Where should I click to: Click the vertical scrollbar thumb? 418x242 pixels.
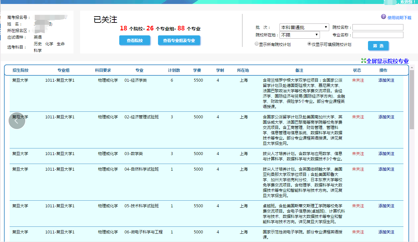tap(412, 99)
